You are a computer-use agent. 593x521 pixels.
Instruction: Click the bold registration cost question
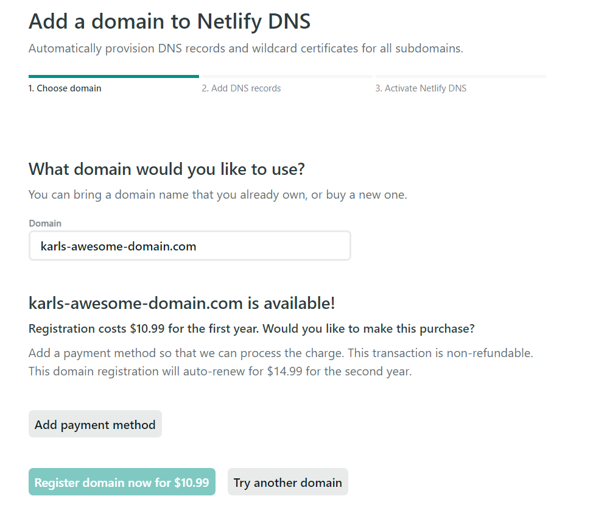(251, 329)
